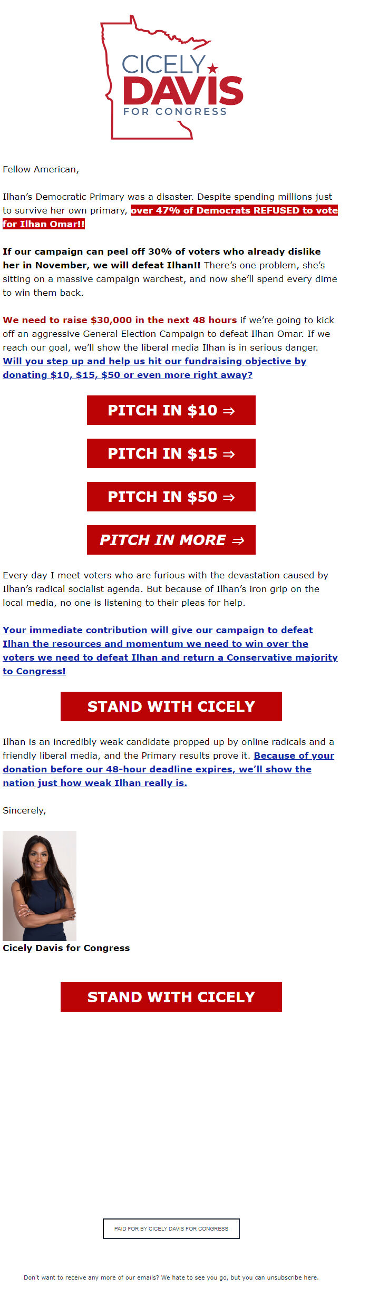Pitch in $10 to the campaign
This screenshot has width=369, height=1307.
click(171, 410)
